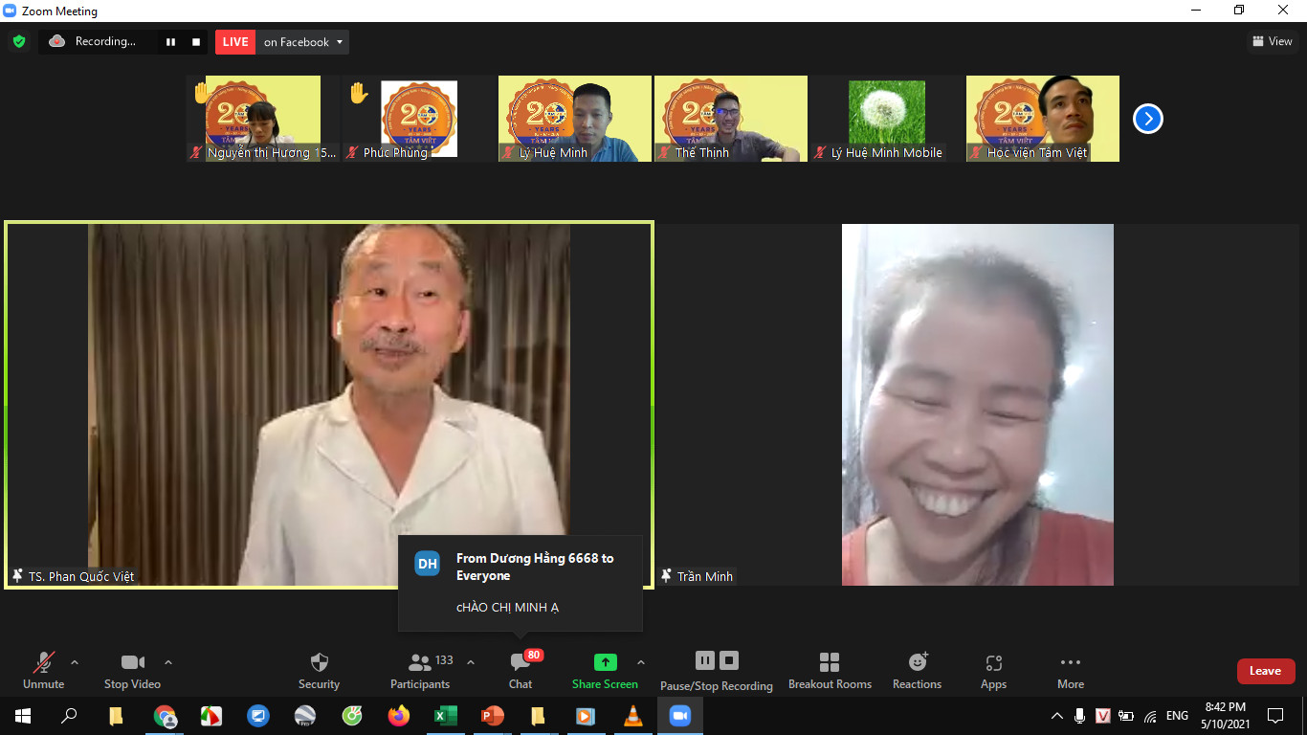
Task: Expand share screen options arrow
Action: [x=641, y=662]
